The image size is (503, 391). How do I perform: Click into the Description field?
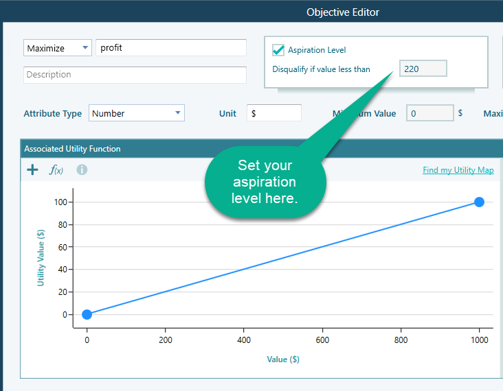(135, 75)
